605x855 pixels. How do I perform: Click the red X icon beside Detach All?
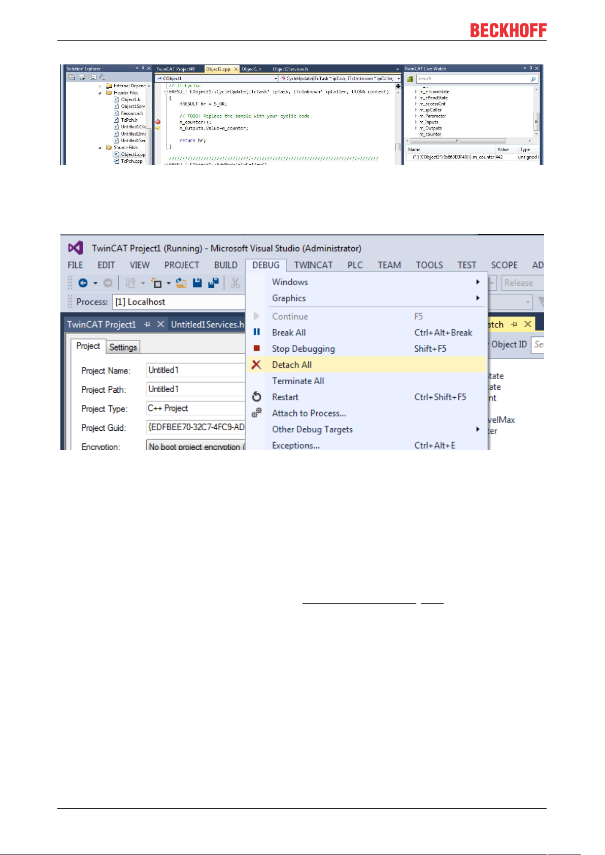(257, 364)
